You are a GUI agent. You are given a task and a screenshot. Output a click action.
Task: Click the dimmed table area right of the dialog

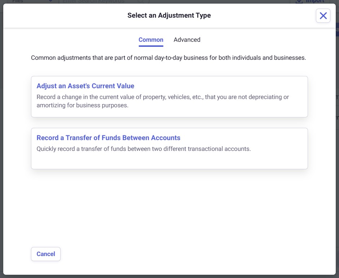pyautogui.click(x=337, y=108)
